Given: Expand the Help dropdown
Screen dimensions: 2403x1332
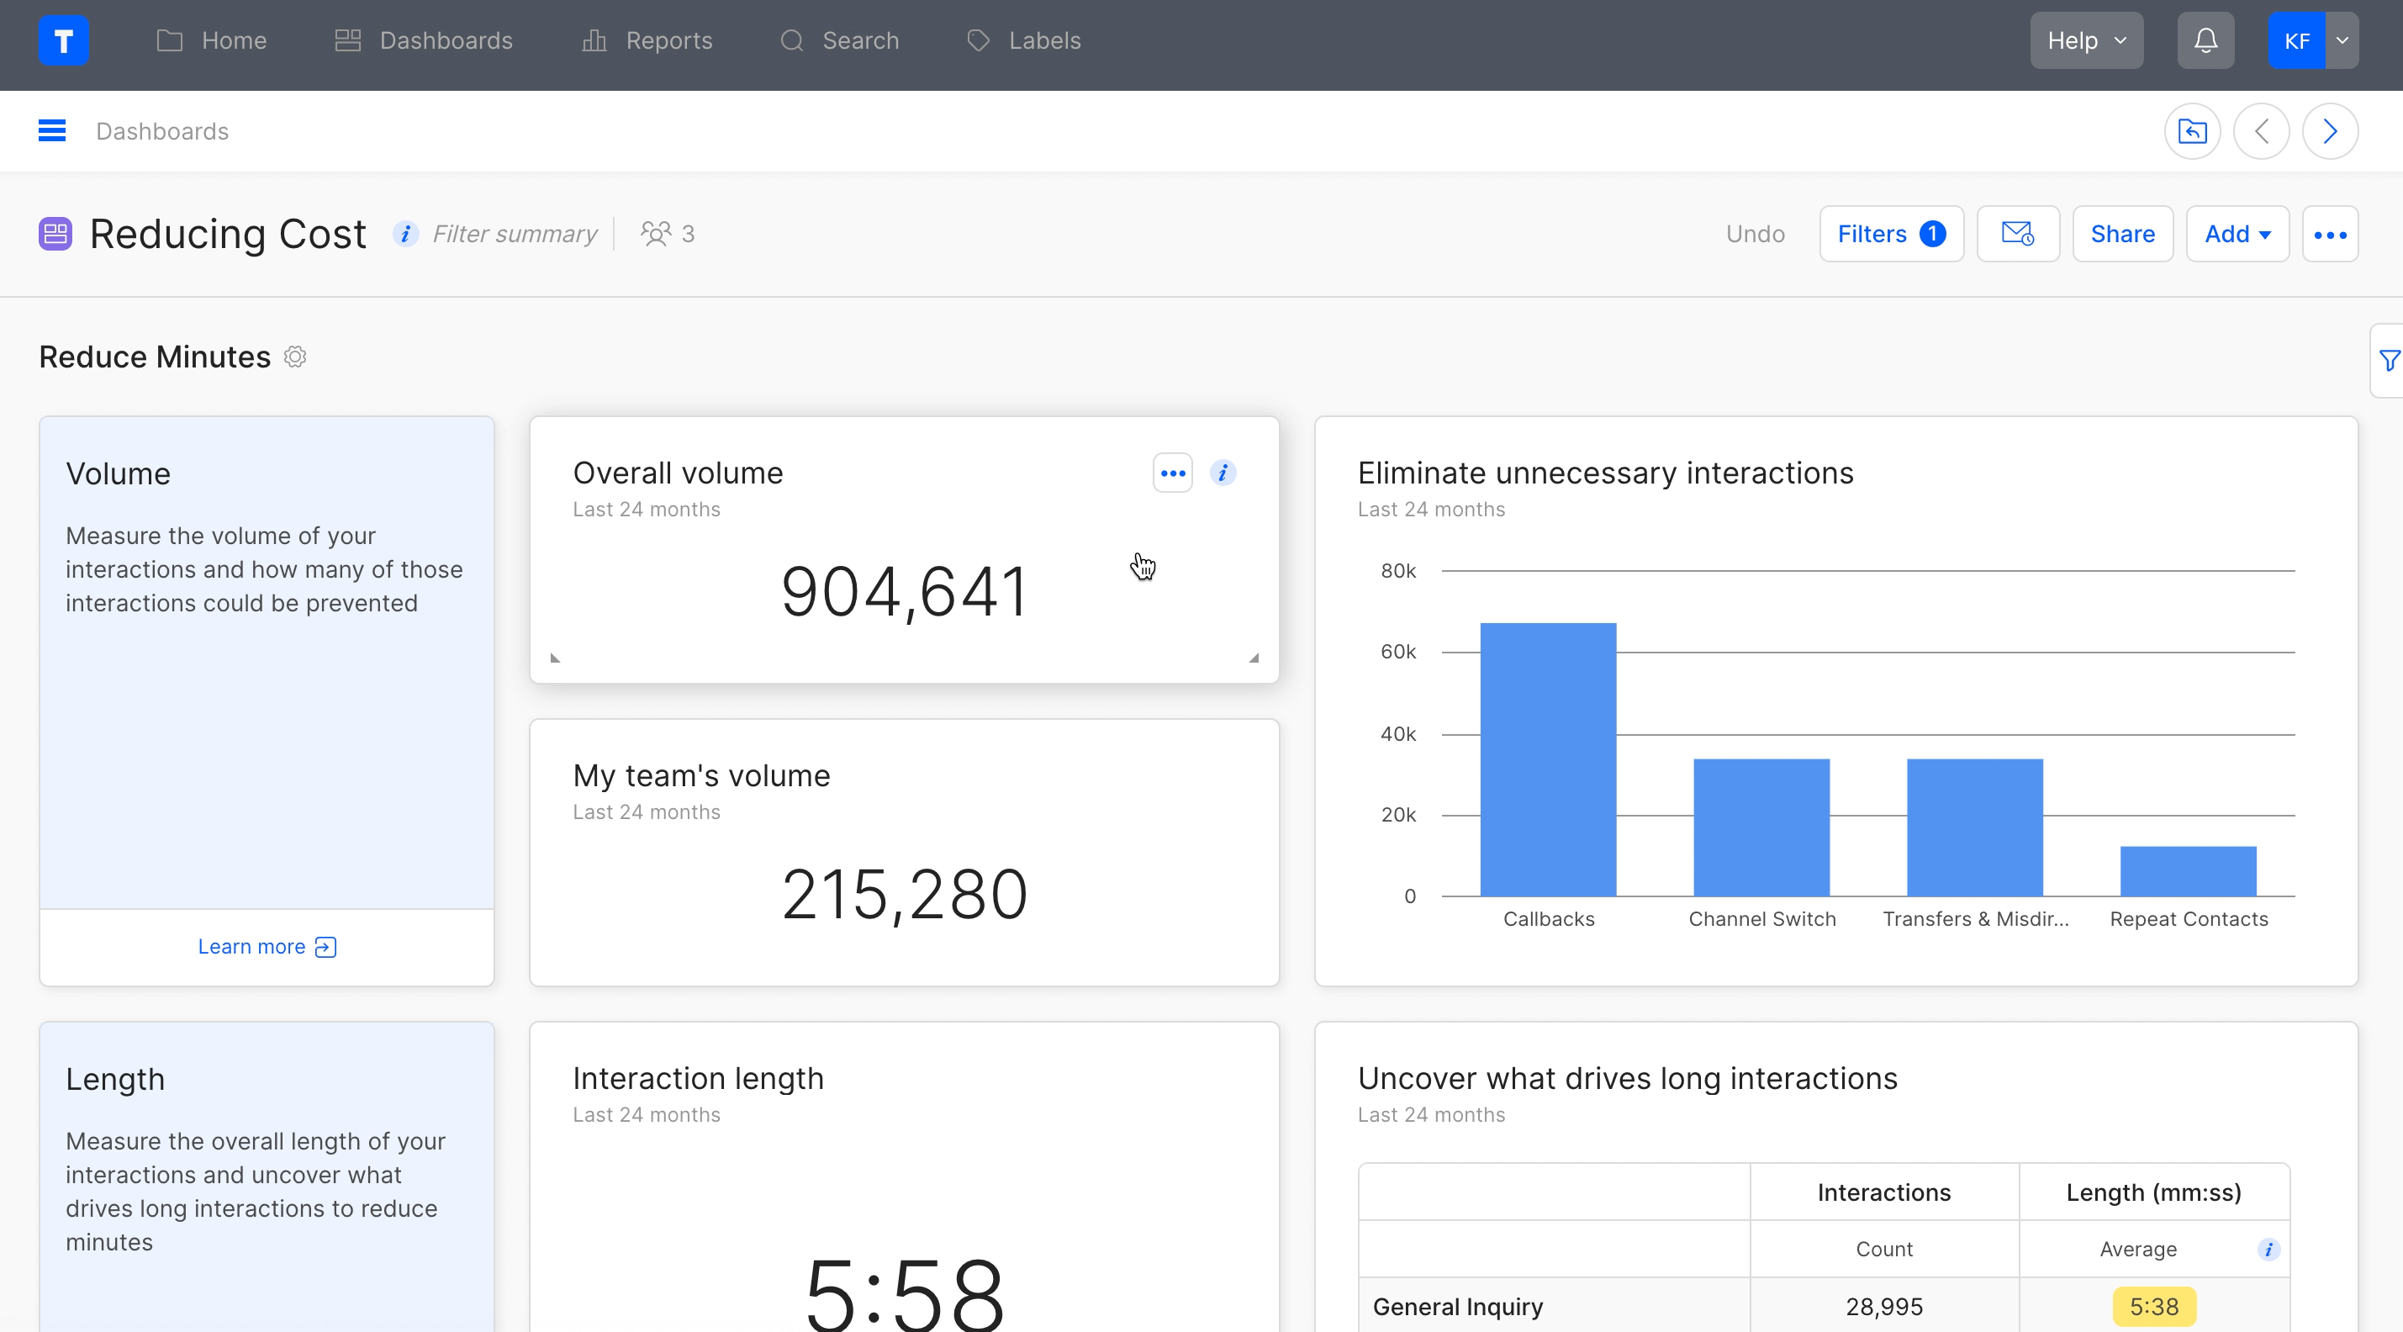Looking at the screenshot, I should [x=2086, y=41].
